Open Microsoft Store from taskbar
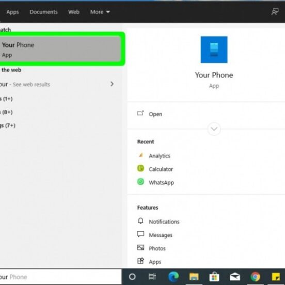 point(214,277)
